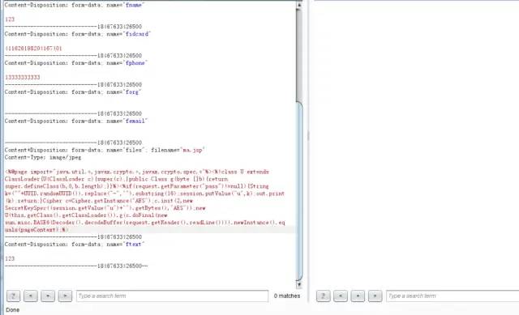Click the '0 matches' search result label
Screen dimensions: 519x315
[x=286, y=296]
